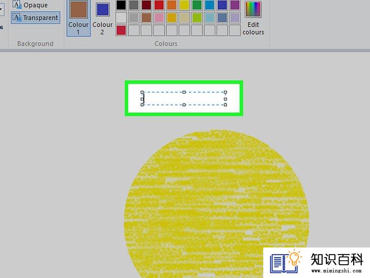Pick the light turquoise colour swatch
This screenshot has width=370, height=278.
[x=209, y=18]
